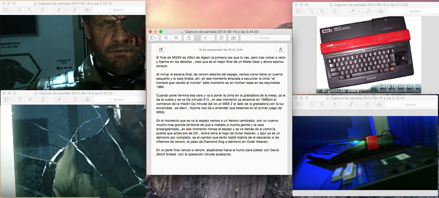This screenshot has height=198, width=439.
Task: Open sidebar view menu in 0.12.13 window
Action: 8,99
